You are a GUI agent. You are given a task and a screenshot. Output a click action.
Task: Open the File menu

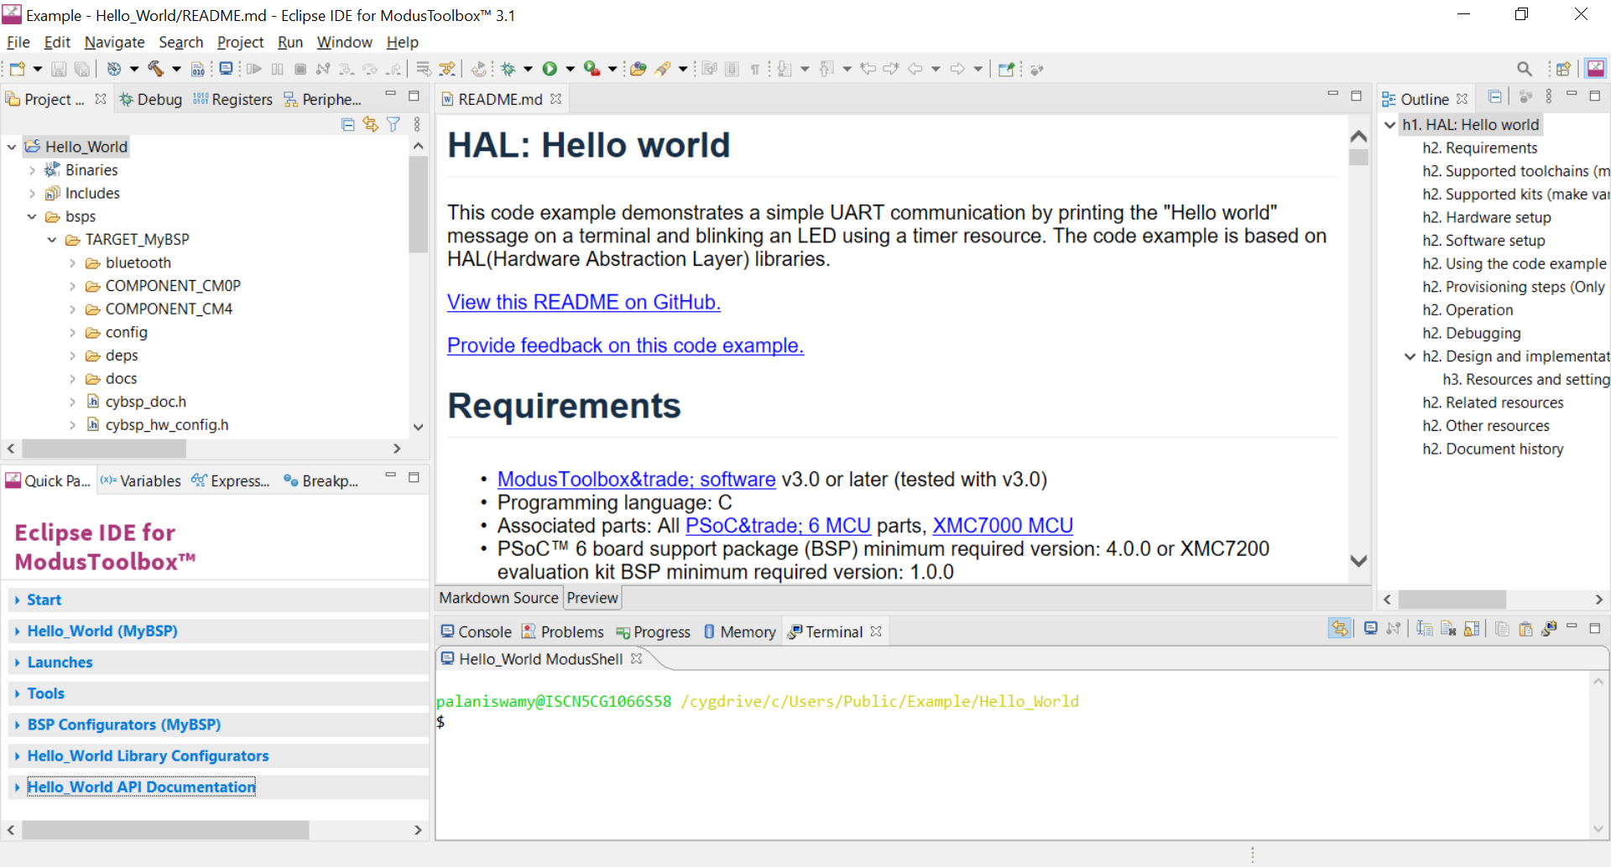click(x=18, y=42)
